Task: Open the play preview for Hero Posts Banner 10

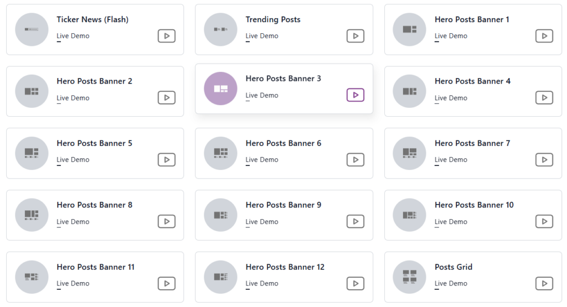Action: pyautogui.click(x=544, y=221)
